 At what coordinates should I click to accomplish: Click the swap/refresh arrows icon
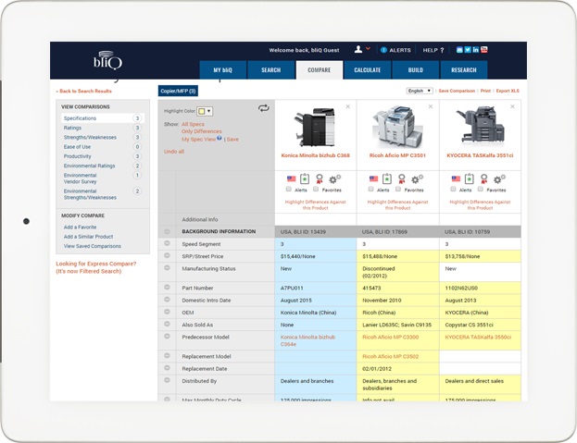tap(263, 108)
